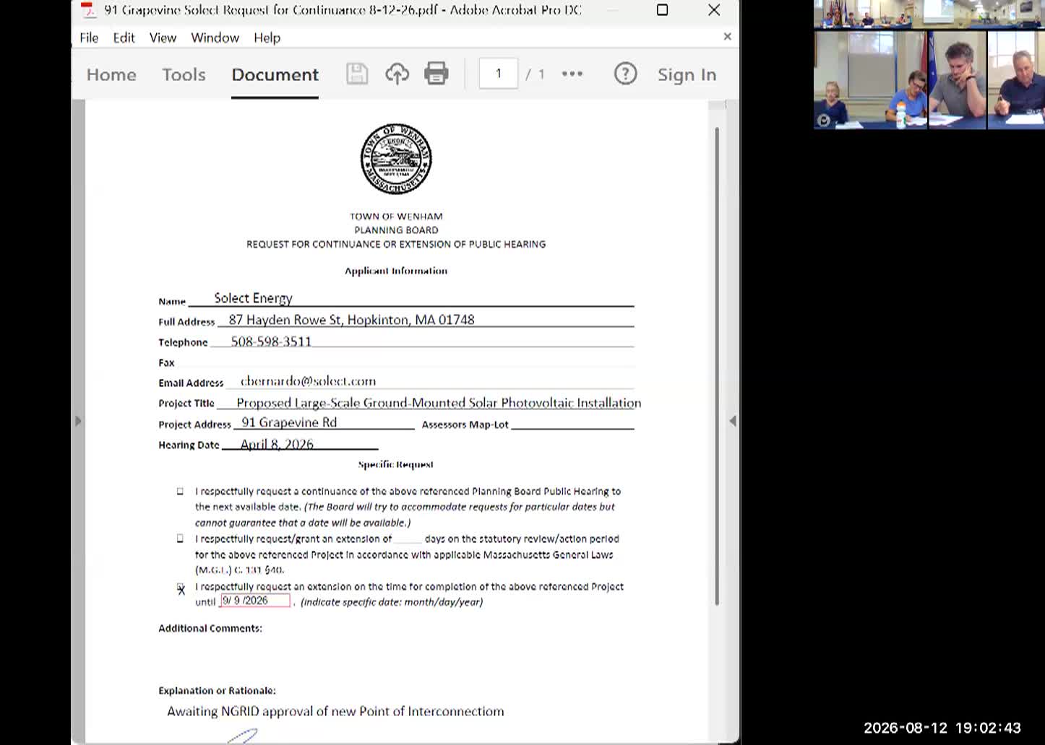Select the wide meeting room video thumbnail
This screenshot has width=1045, height=745.
(929, 14)
